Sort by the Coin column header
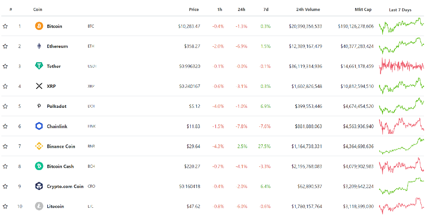Viewport: 426px width, 217px height. point(38,9)
